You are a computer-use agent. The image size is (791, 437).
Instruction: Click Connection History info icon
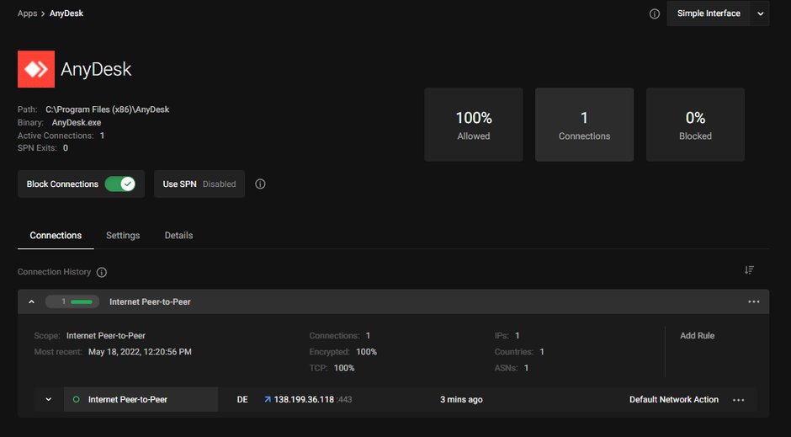point(101,273)
